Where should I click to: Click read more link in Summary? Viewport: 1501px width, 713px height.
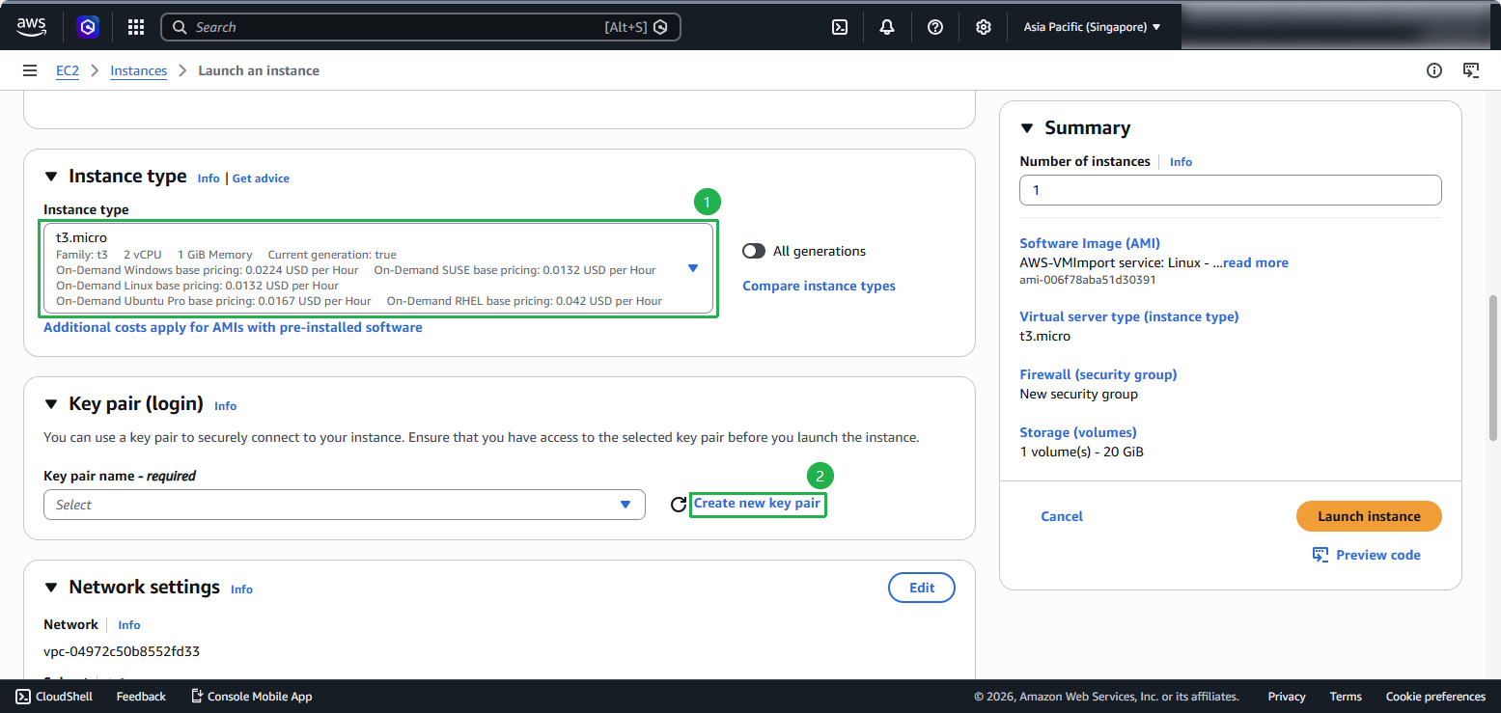tap(1256, 262)
